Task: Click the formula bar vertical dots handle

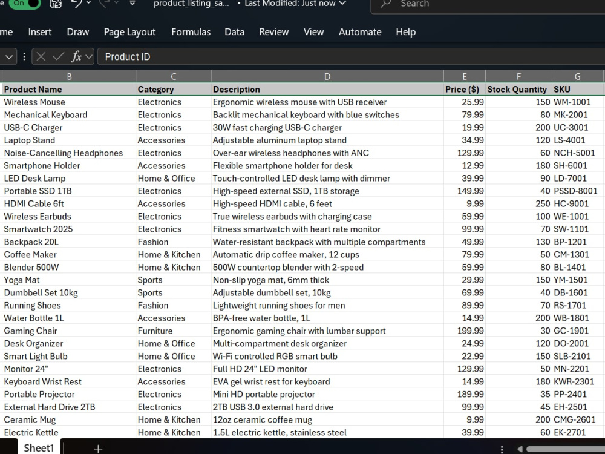Action: pyautogui.click(x=24, y=57)
